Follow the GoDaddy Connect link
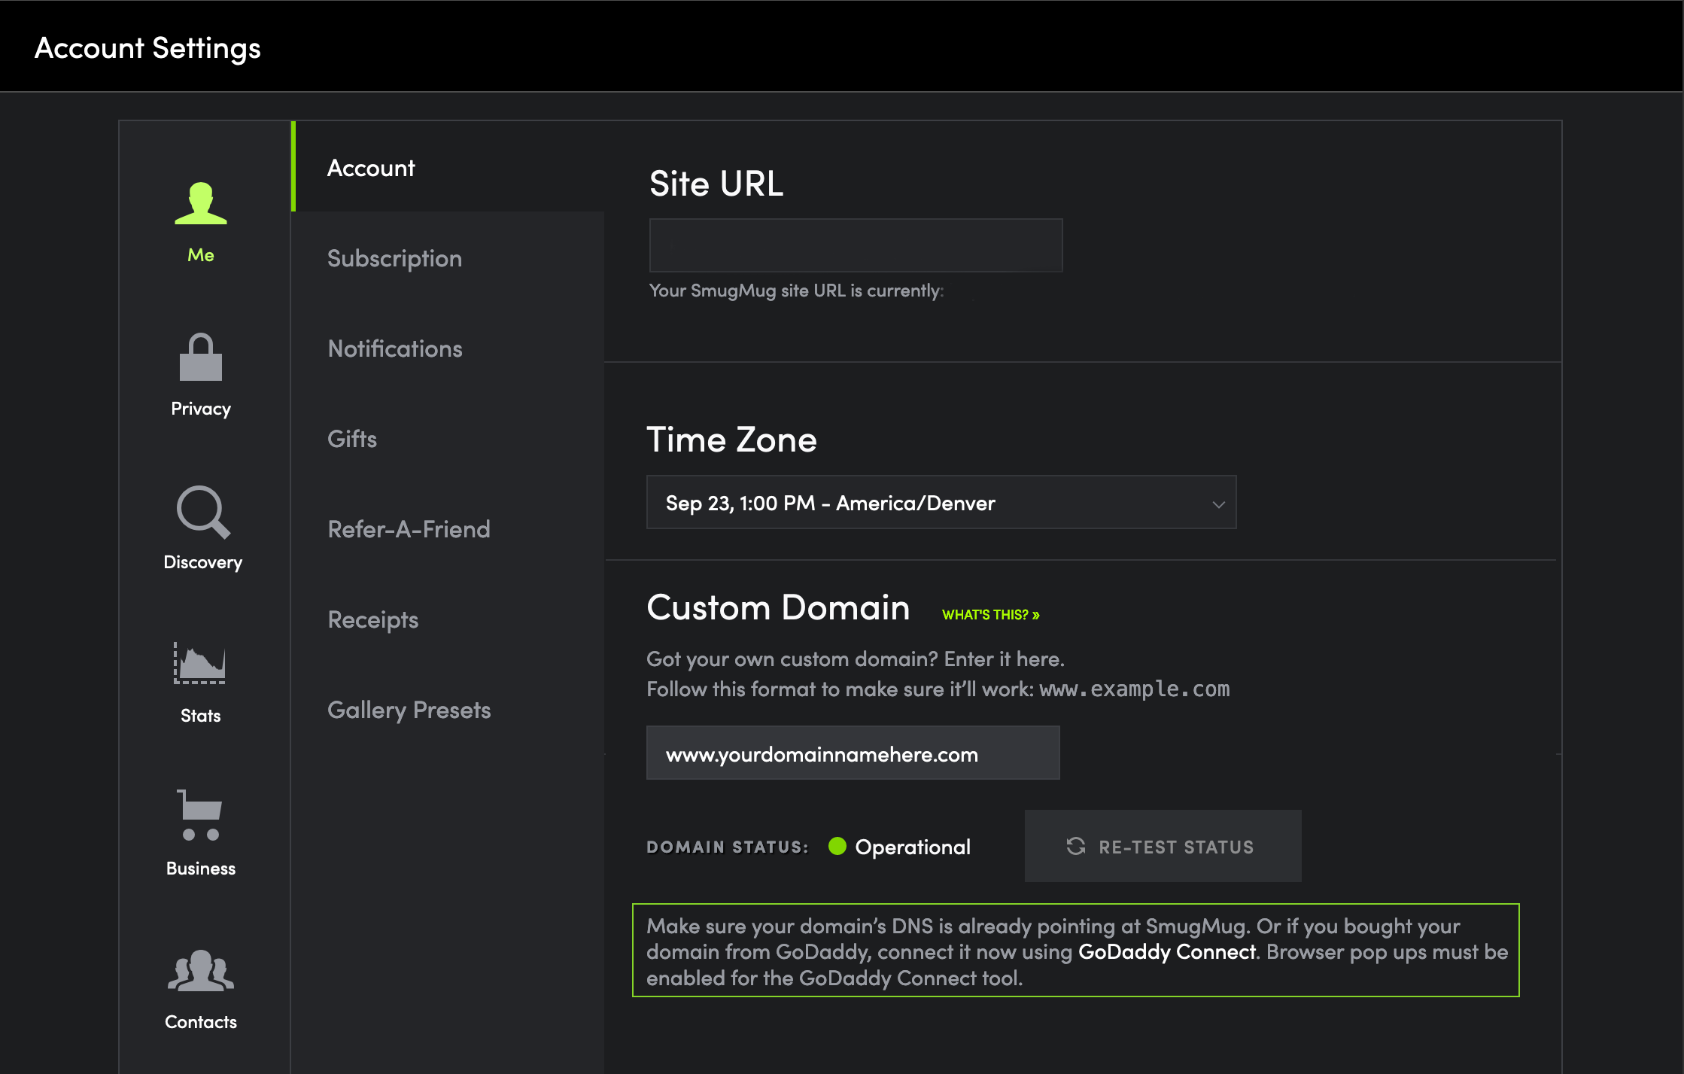 coord(1167,952)
